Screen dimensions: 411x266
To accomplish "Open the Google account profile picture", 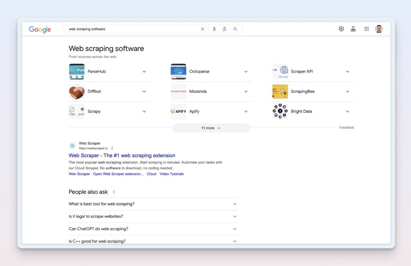I will point(379,29).
